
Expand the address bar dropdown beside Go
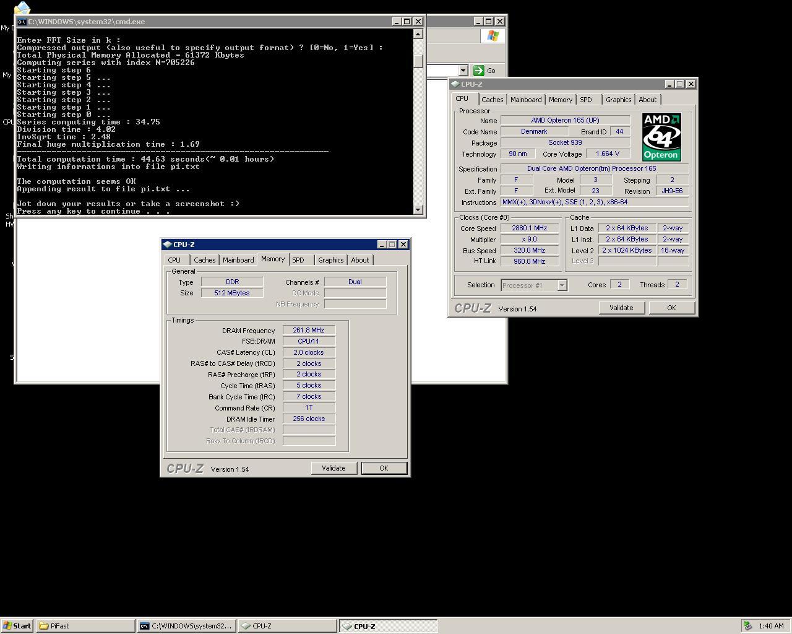[463, 71]
